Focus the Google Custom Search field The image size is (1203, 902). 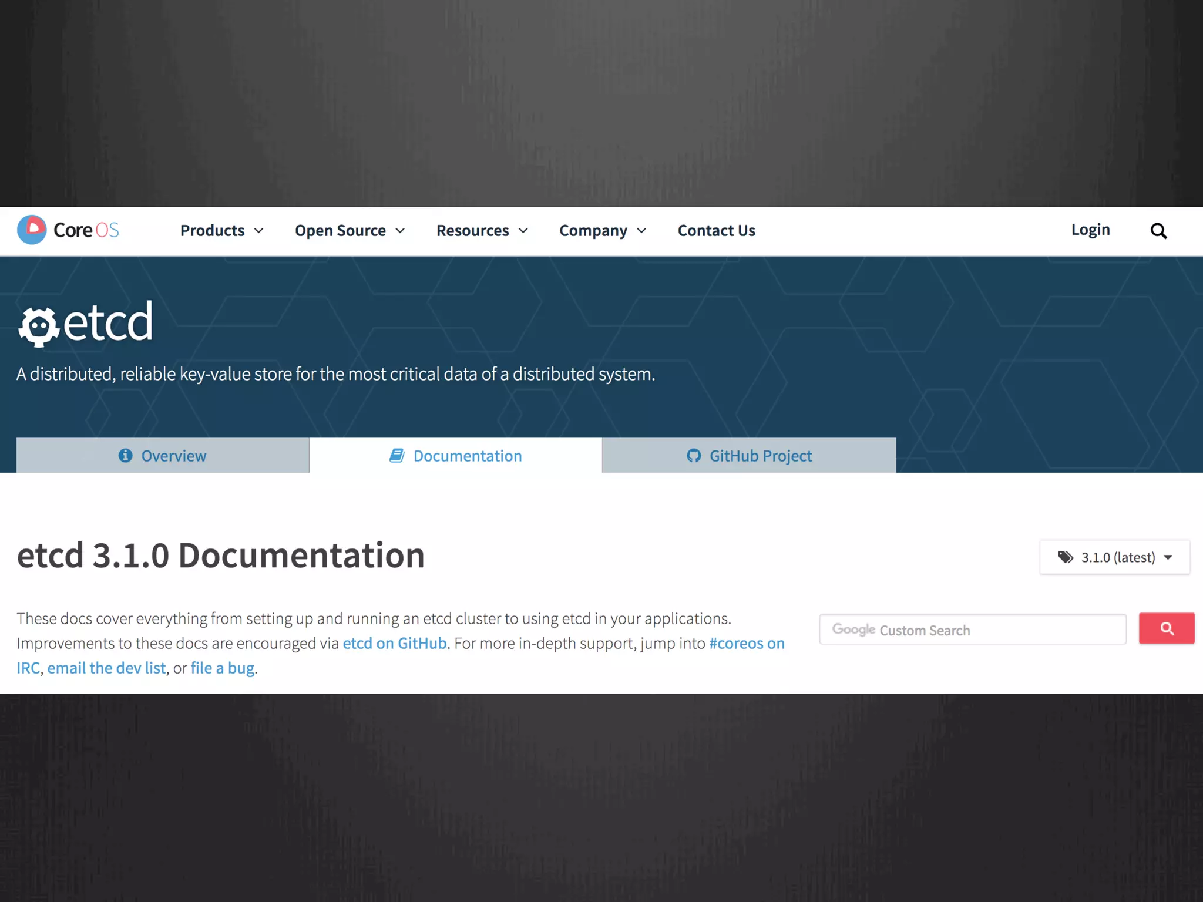pyautogui.click(x=973, y=629)
